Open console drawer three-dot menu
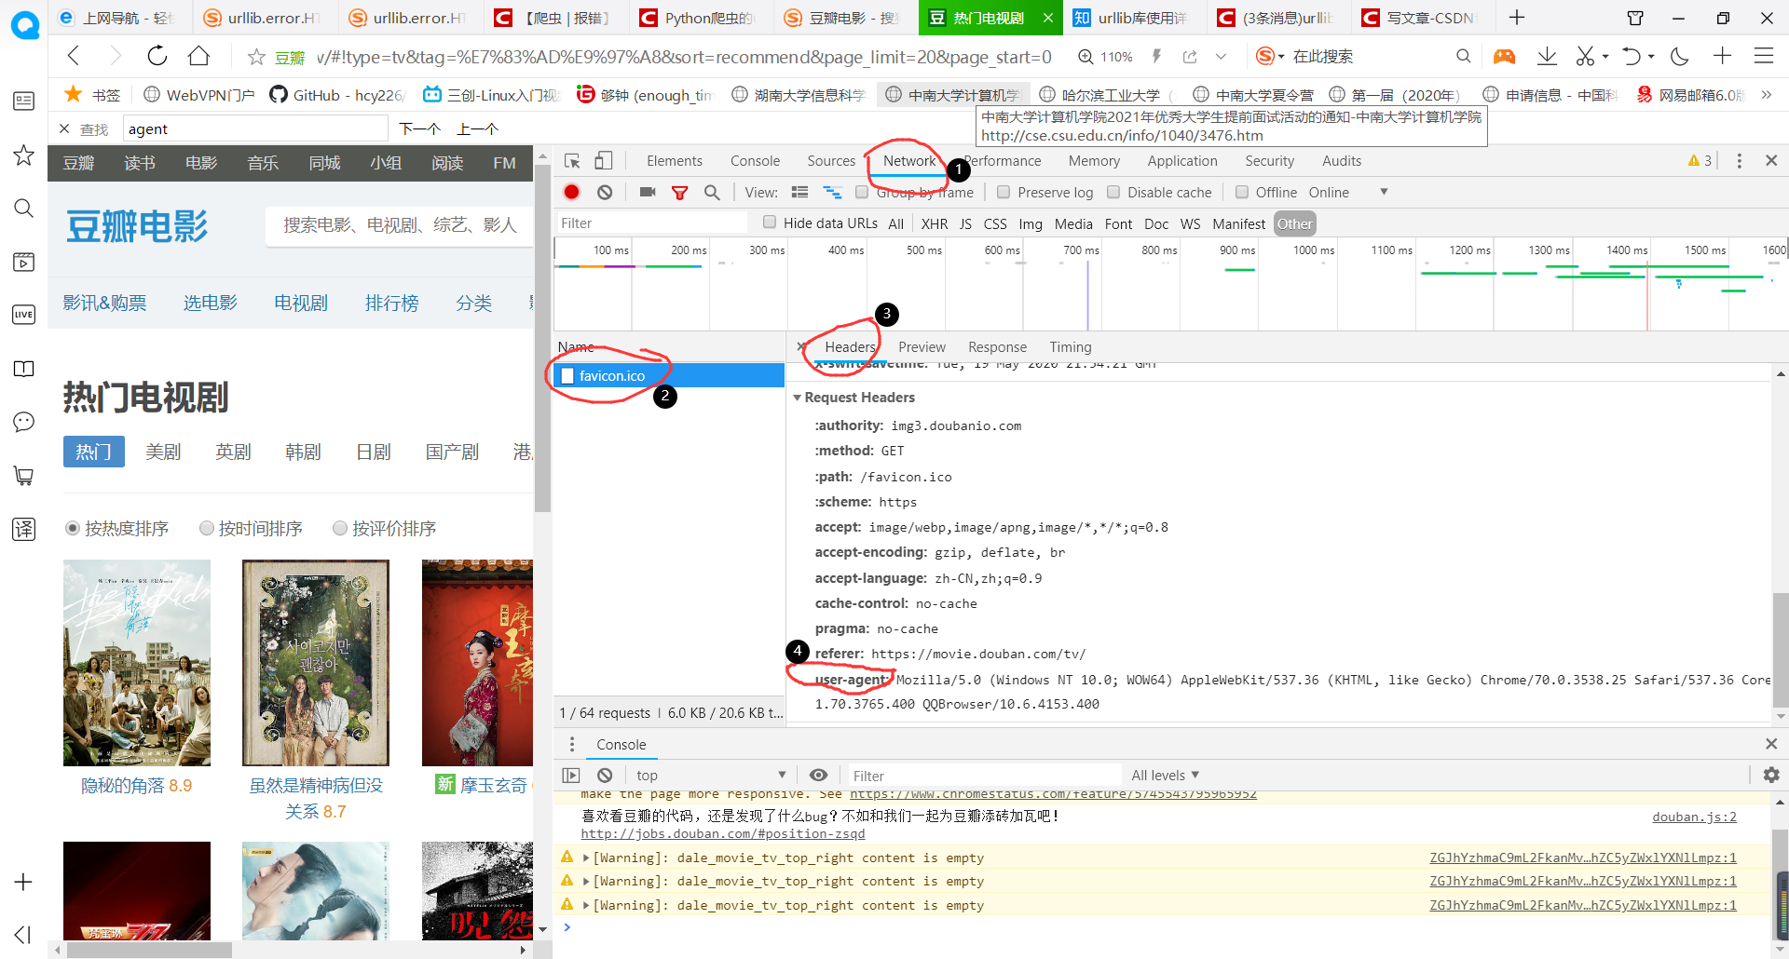 pyautogui.click(x=572, y=744)
